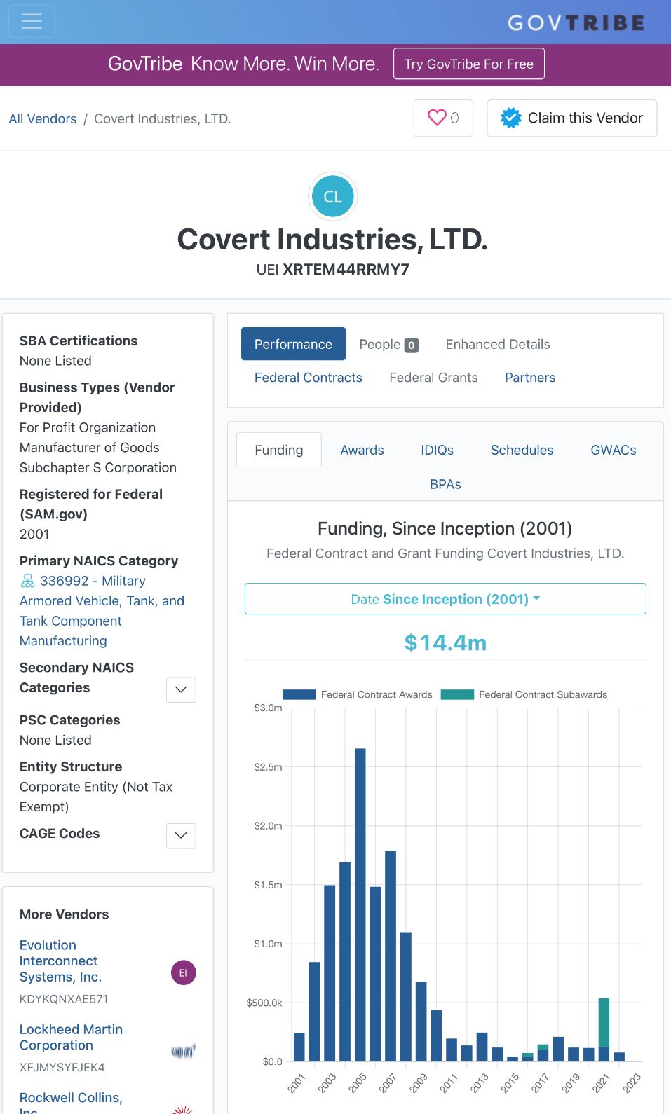Expand the CAGE Codes chevron

(181, 835)
